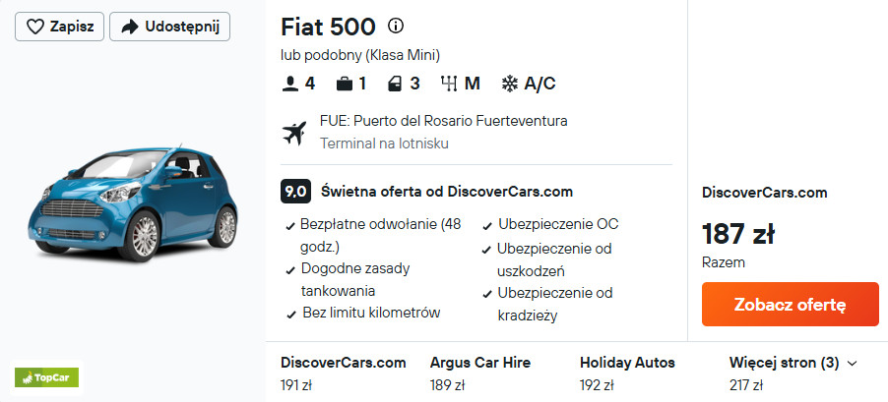Click the blue car thumbnail image

coord(134,202)
